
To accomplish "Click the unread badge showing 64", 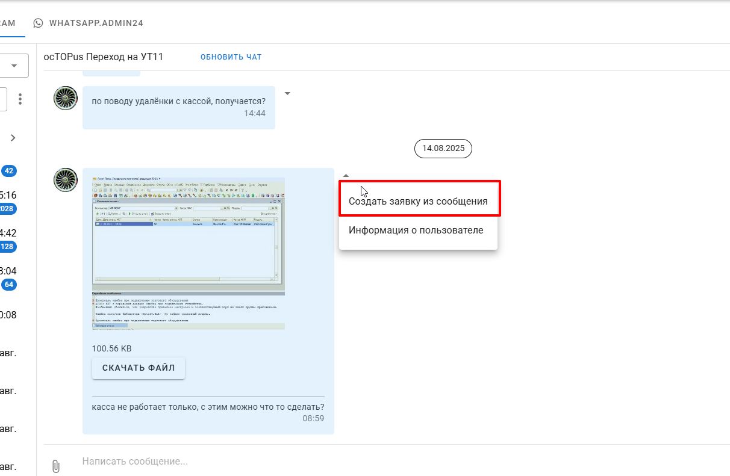I will click(x=8, y=285).
